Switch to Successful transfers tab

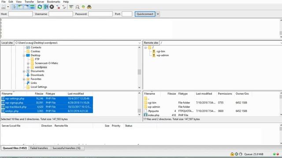[67, 148]
